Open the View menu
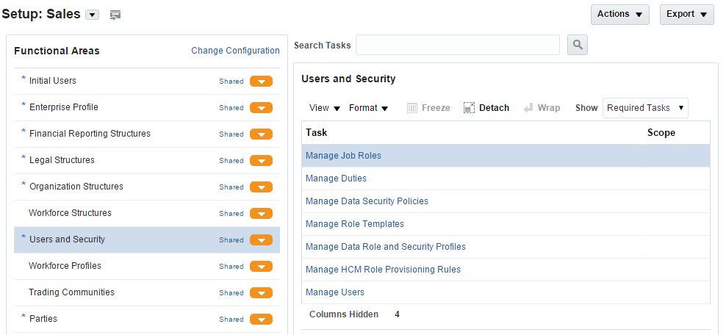 coord(325,108)
